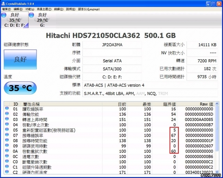
Task: Click the ID column header
Action: click(x=16, y=104)
